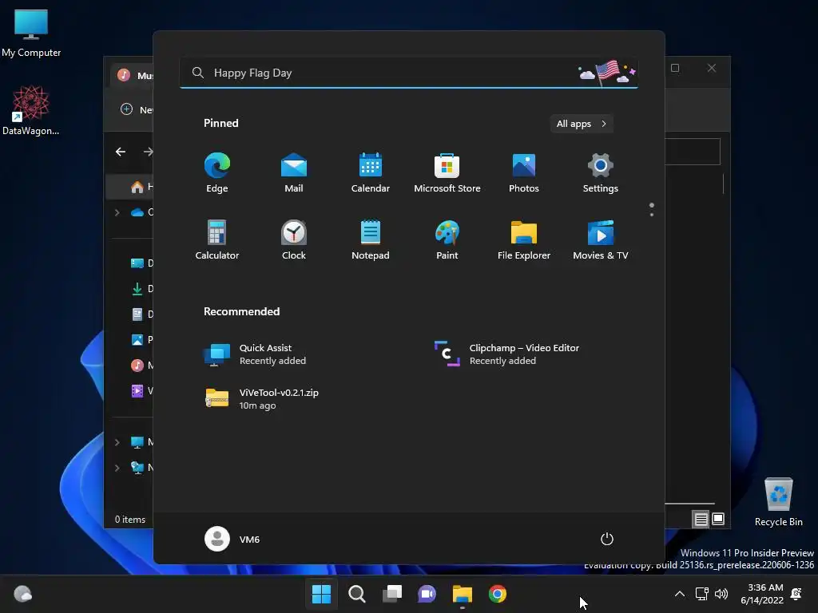Open Documents folder in Explorer sidebar
Image resolution: width=818 pixels, height=613 pixels.
[x=141, y=314]
